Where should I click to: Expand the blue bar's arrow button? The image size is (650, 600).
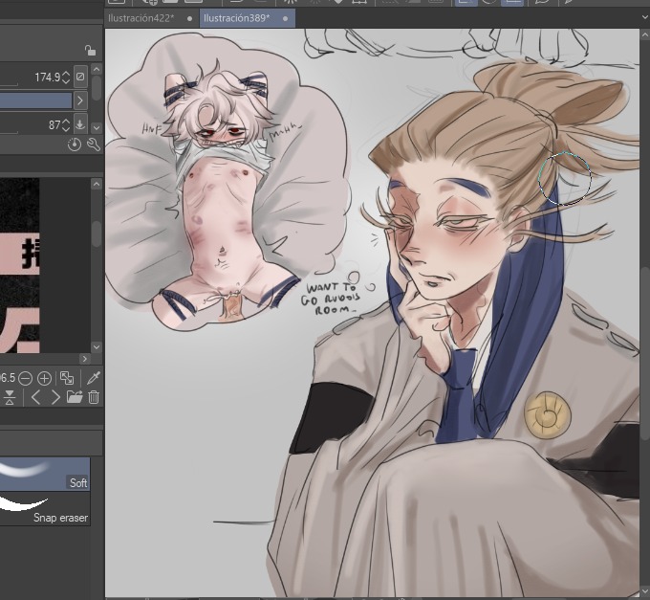click(80, 100)
